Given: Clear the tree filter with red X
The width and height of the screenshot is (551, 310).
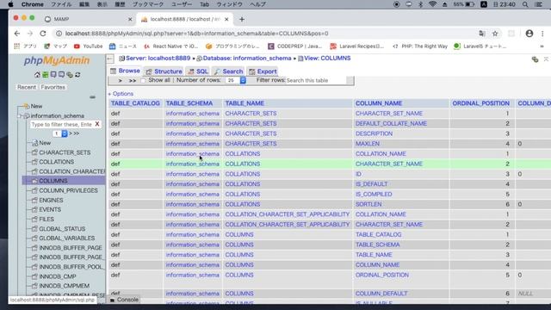Looking at the screenshot, I should point(97,124).
